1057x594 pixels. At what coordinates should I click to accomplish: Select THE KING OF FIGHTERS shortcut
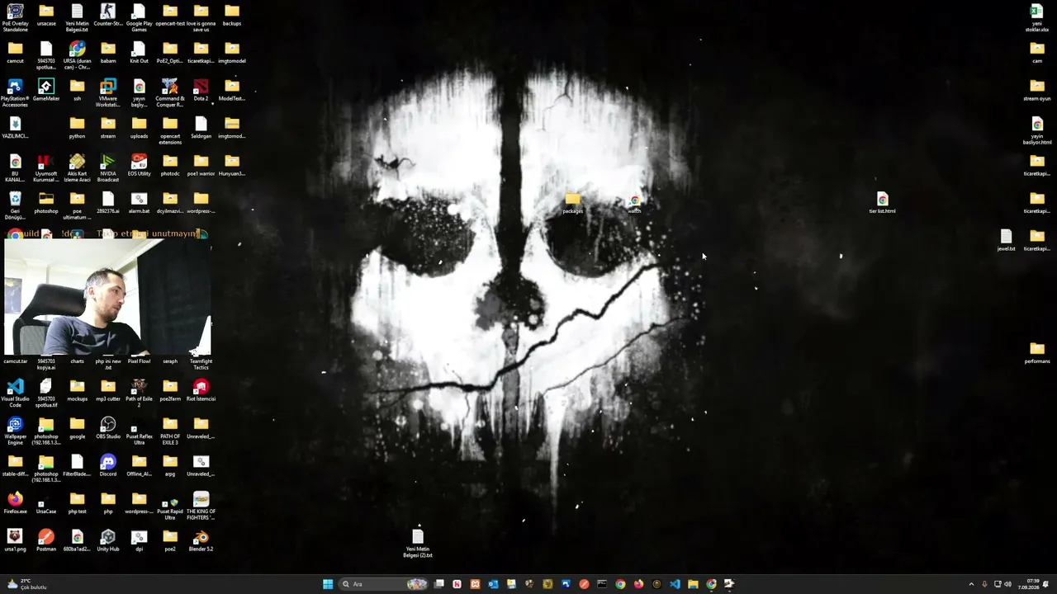pos(201,506)
